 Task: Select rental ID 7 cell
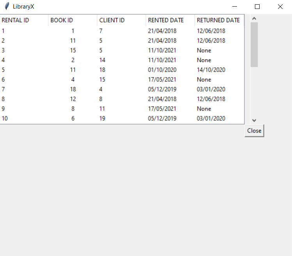click(x=3, y=89)
